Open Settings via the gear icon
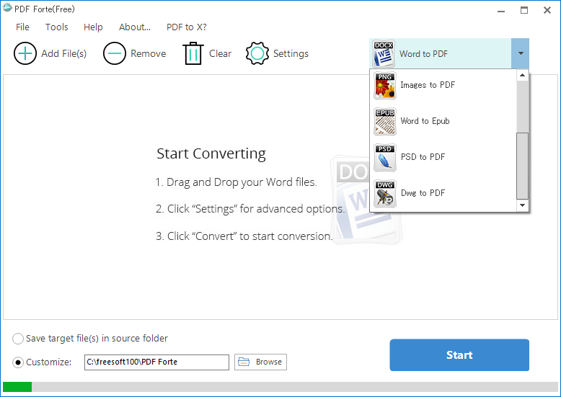This screenshot has width=561, height=397. (257, 53)
